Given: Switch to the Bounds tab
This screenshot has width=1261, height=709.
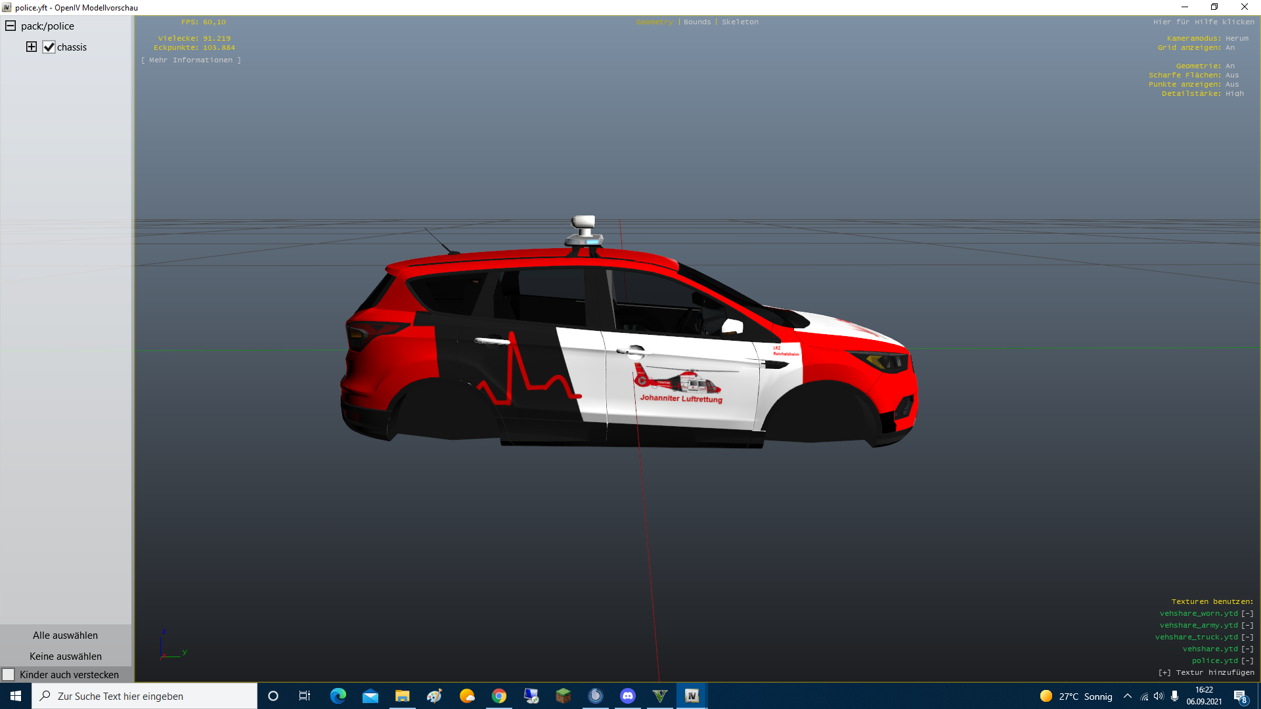Looking at the screenshot, I should click(697, 22).
